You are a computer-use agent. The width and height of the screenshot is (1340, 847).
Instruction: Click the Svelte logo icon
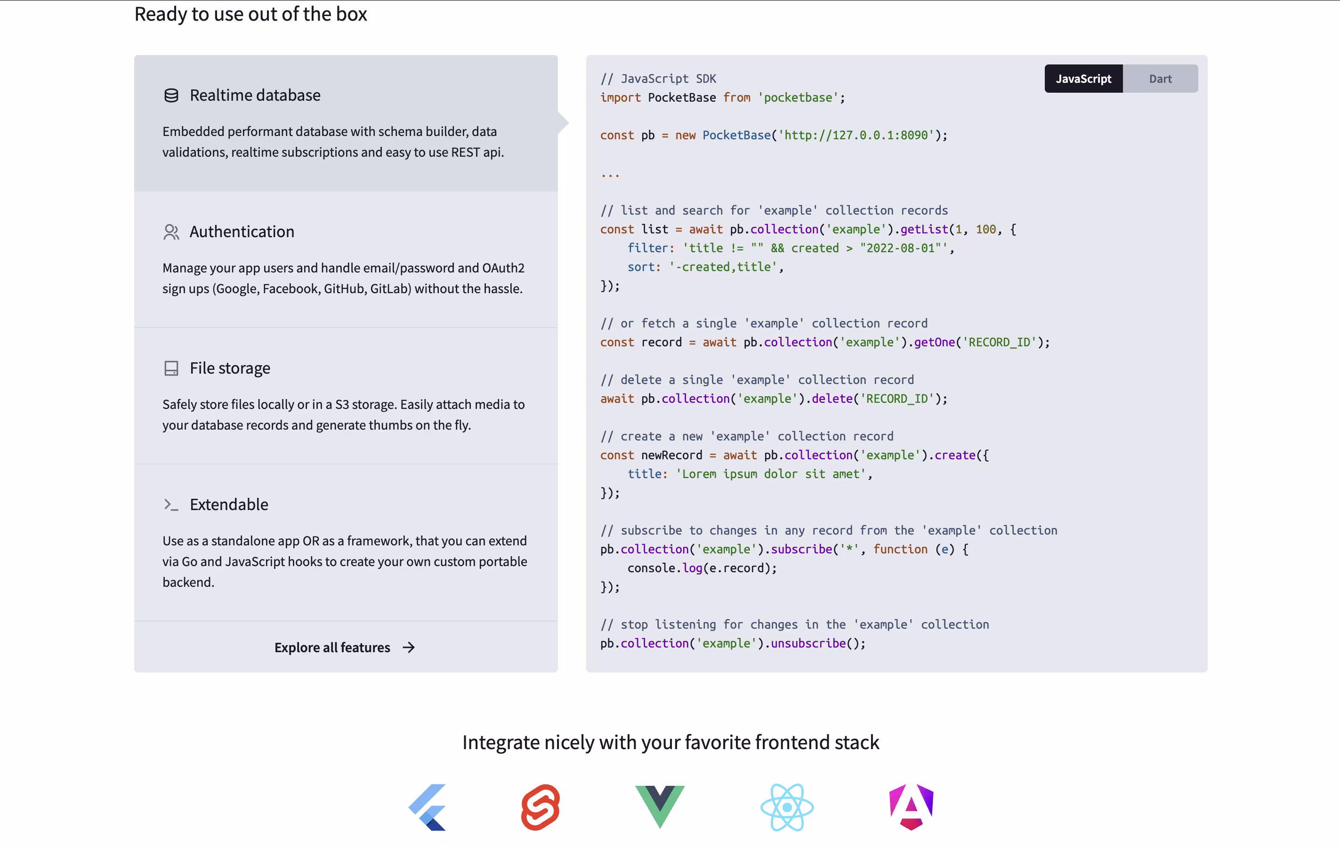click(x=541, y=807)
